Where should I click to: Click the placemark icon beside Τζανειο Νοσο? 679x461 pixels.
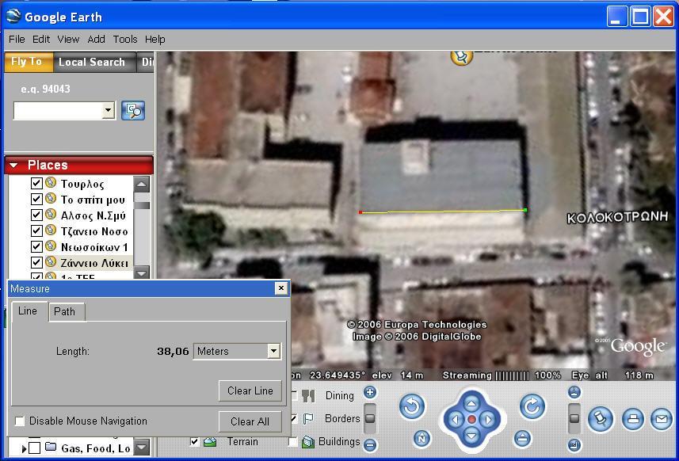coord(51,230)
